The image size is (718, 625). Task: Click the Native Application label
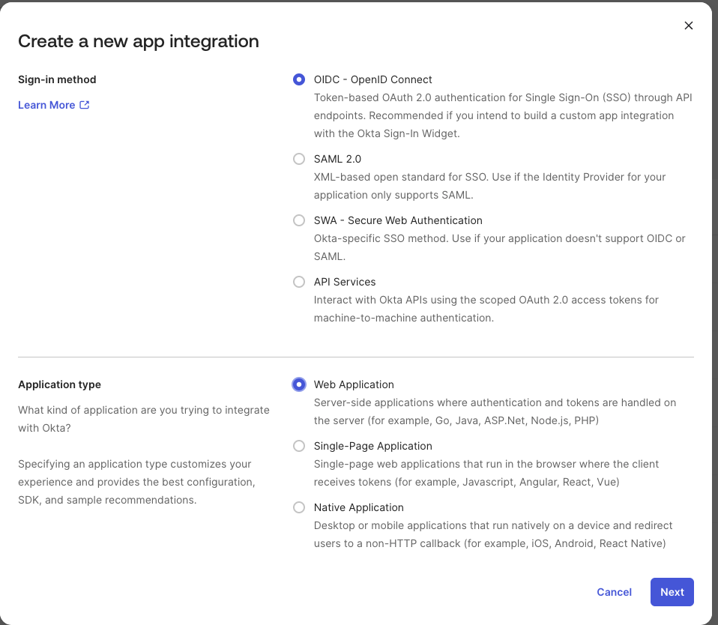point(358,507)
